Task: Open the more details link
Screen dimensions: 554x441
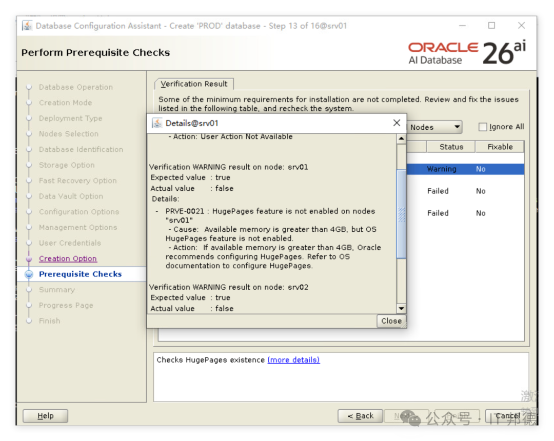Action: click(293, 360)
